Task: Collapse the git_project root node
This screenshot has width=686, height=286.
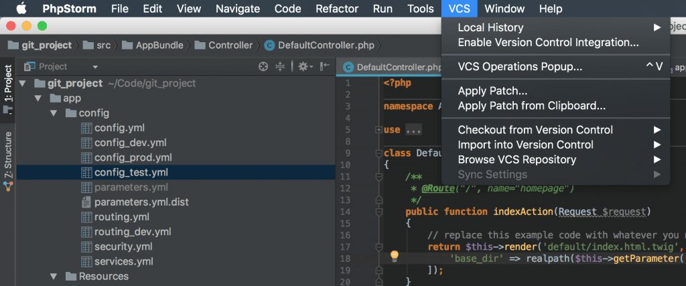Action: tap(22, 84)
